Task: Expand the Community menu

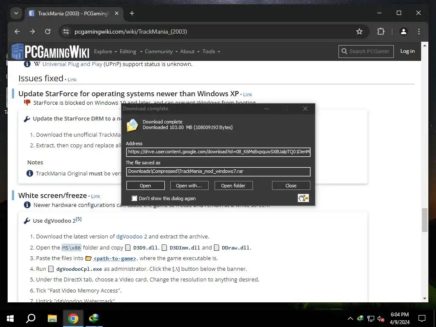Action: coord(161,52)
